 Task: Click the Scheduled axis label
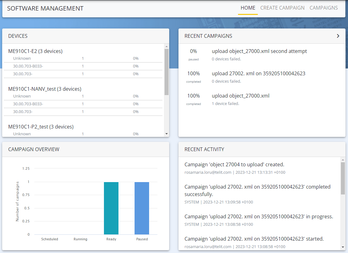pyautogui.click(x=49, y=239)
